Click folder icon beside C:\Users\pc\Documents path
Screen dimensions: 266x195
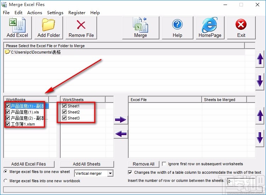point(7,52)
